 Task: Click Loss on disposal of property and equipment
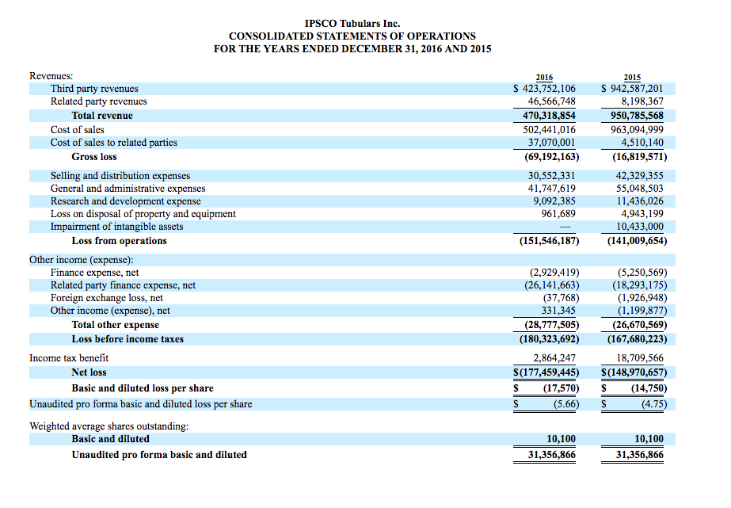[143, 214]
